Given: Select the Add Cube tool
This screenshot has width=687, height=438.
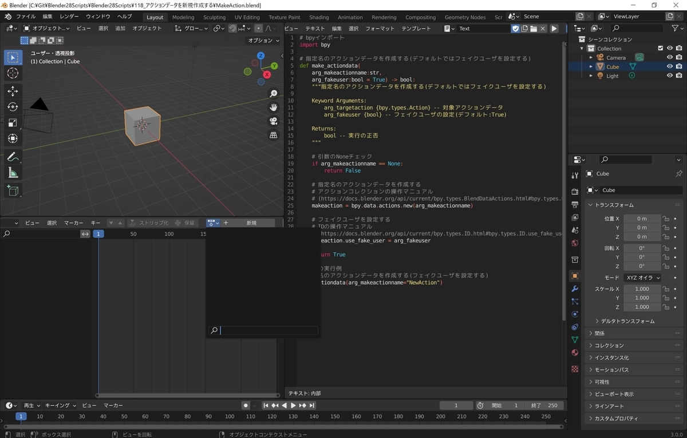Looking at the screenshot, I should (x=13, y=190).
